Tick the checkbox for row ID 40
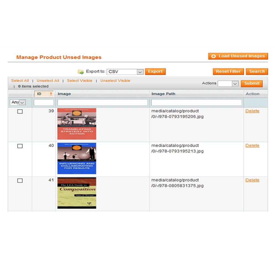 (x=20, y=146)
